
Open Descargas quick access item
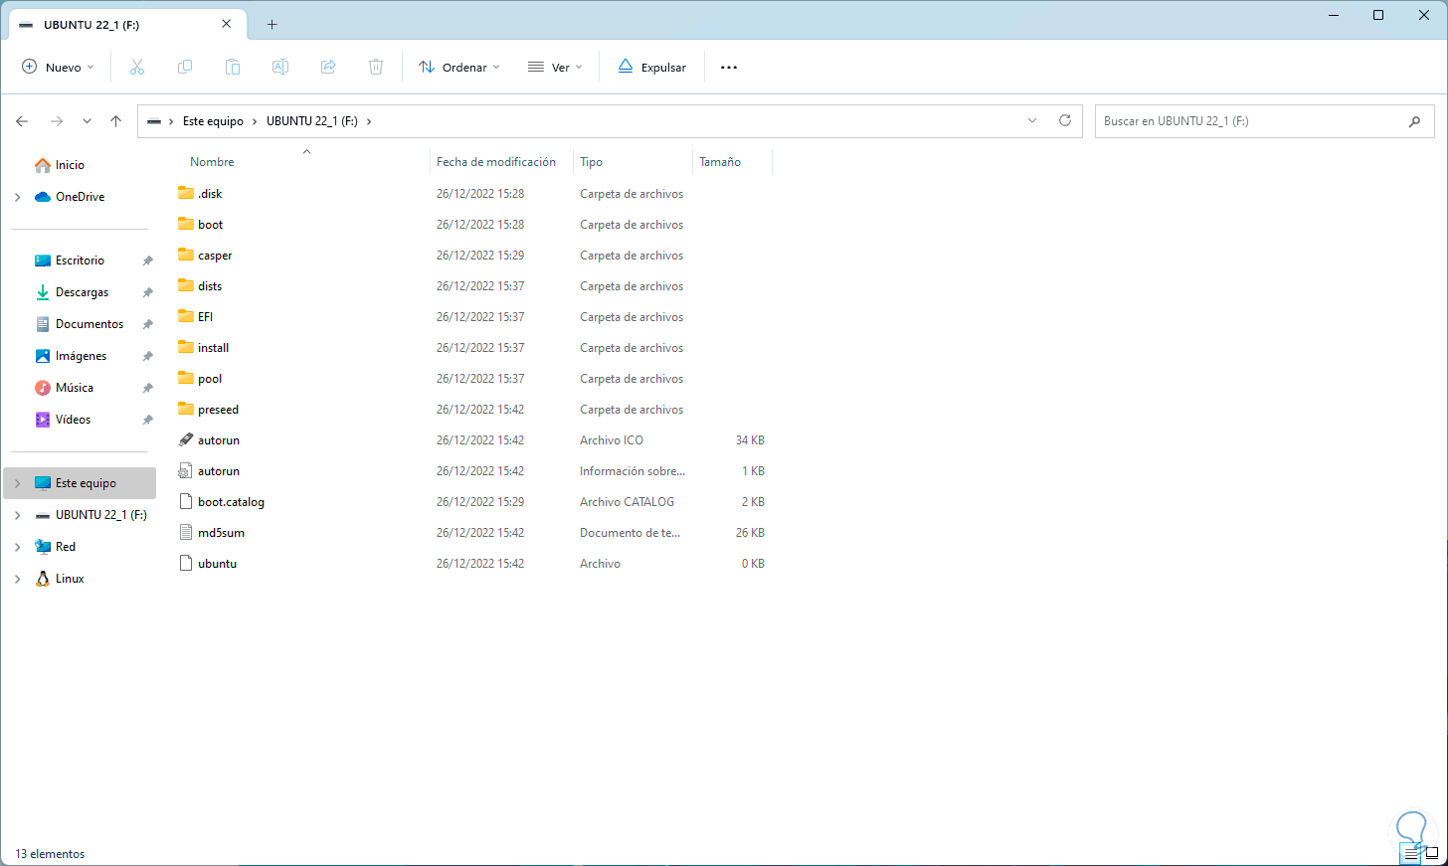click(82, 292)
